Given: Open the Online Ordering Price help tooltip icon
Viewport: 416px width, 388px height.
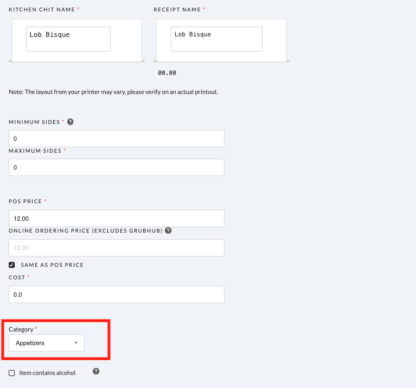Looking at the screenshot, I should 168,230.
